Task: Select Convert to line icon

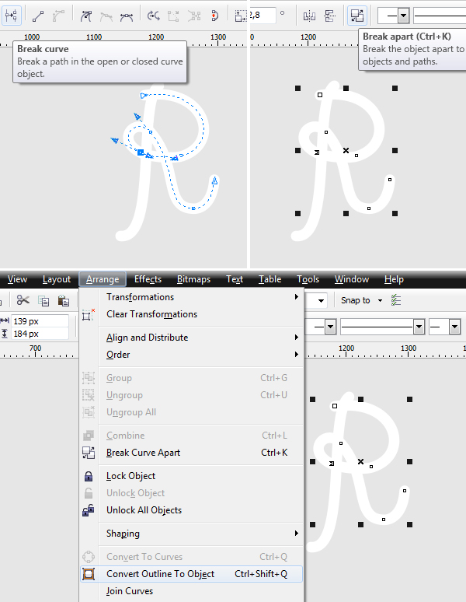Action: point(38,16)
